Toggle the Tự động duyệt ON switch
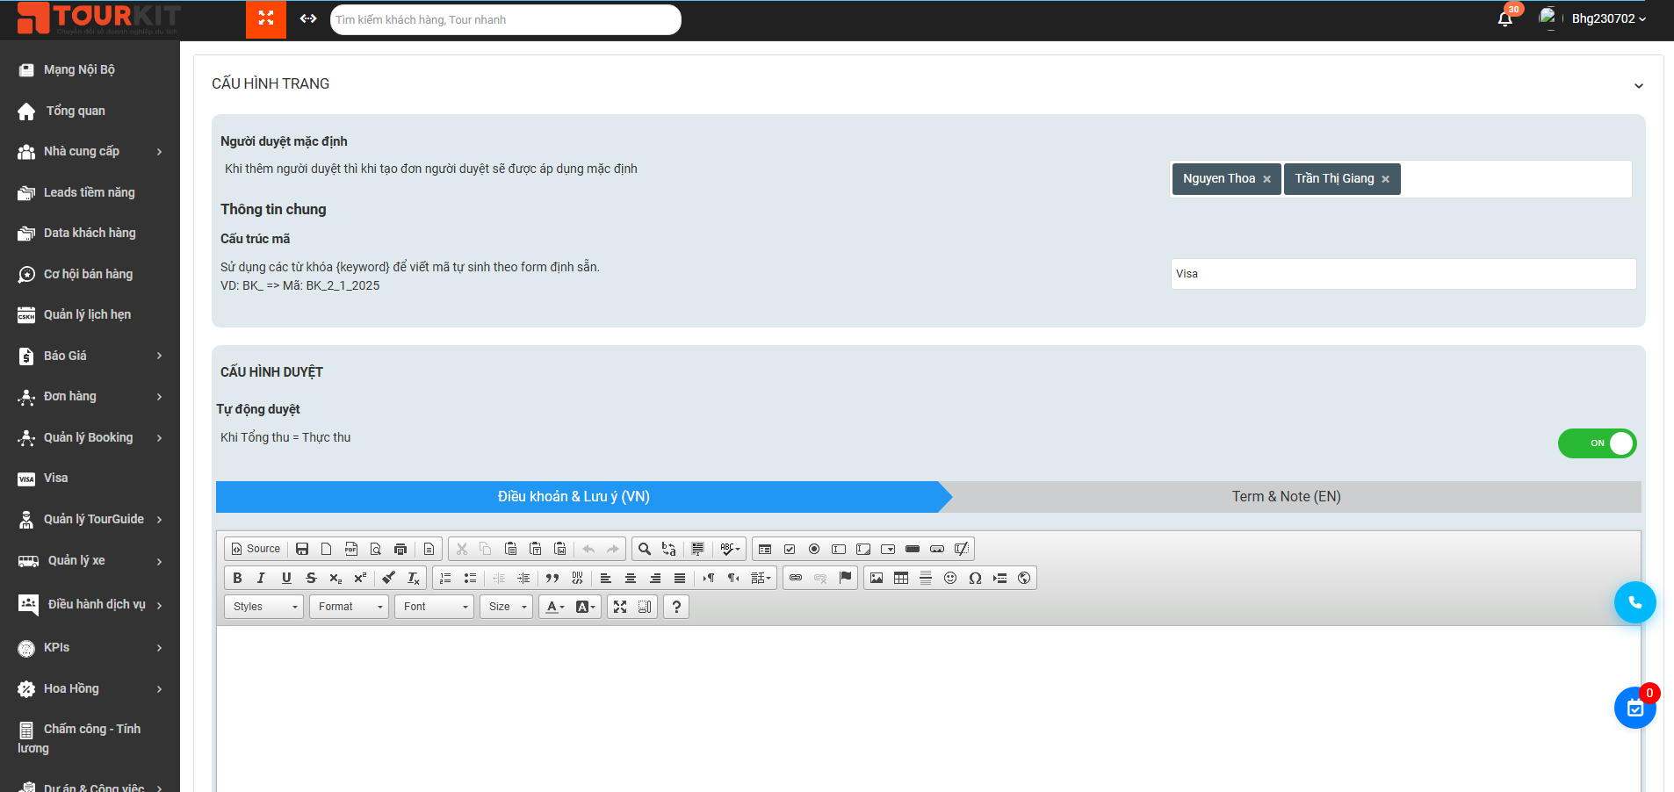This screenshot has width=1674, height=792. pyautogui.click(x=1597, y=443)
